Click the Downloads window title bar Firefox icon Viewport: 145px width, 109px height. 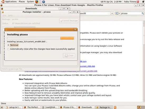click(x=2, y=9)
